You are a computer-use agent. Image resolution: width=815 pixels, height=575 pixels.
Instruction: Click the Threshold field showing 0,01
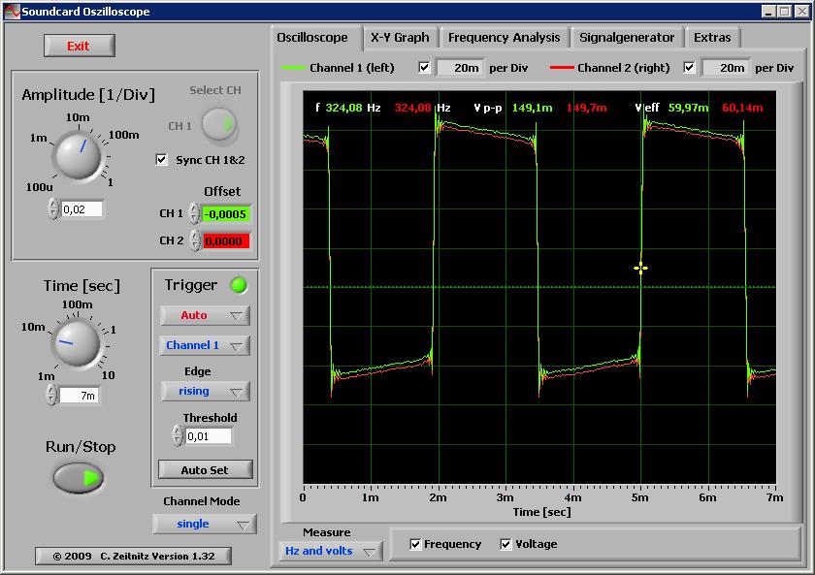pos(209,436)
